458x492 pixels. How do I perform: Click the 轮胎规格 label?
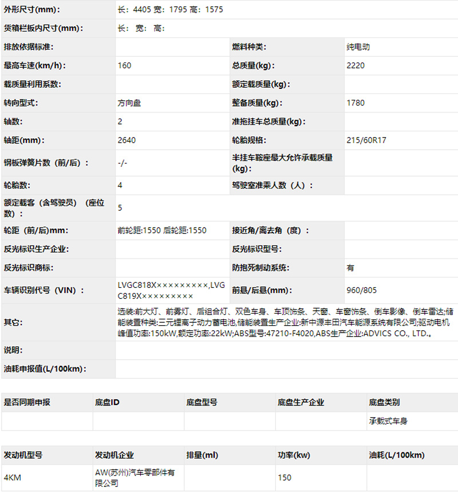click(x=249, y=140)
